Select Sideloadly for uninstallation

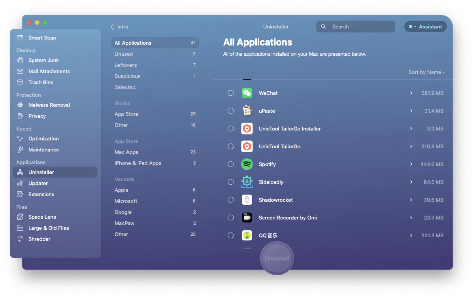coord(231,182)
